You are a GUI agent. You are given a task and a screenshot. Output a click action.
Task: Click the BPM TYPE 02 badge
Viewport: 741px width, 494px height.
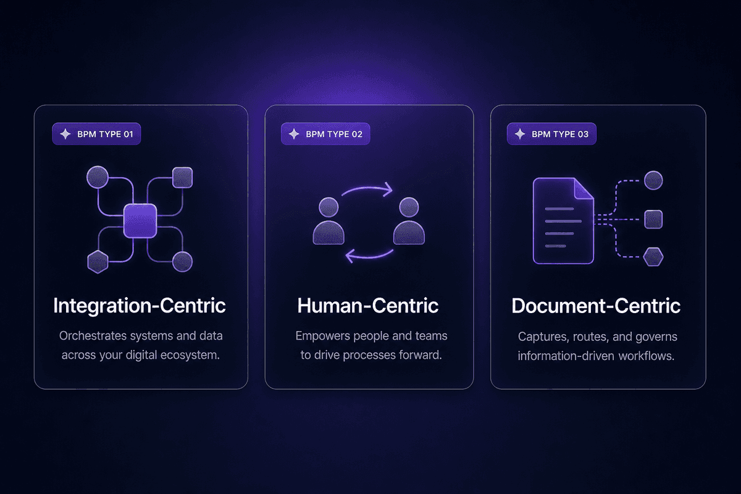pos(325,133)
